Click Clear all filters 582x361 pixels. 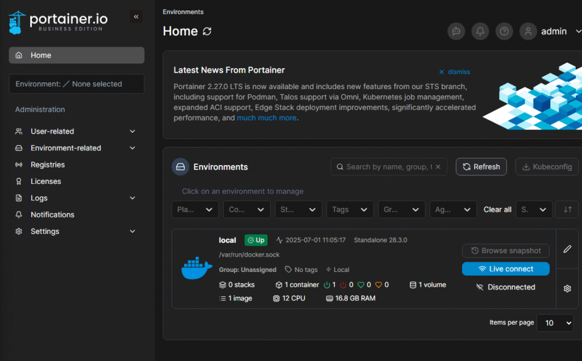(497, 209)
